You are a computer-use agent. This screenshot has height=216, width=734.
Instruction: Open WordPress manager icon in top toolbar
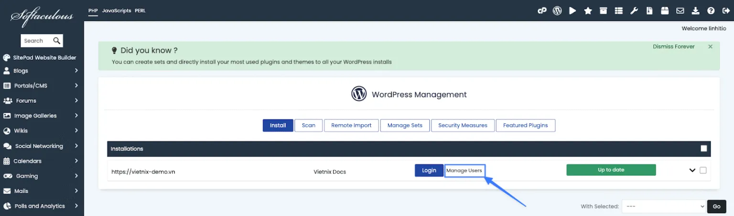(x=557, y=11)
